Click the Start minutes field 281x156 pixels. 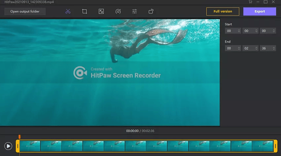(x=250, y=31)
